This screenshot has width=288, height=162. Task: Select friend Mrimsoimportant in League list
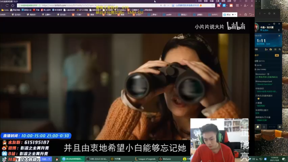click(x=268, y=83)
